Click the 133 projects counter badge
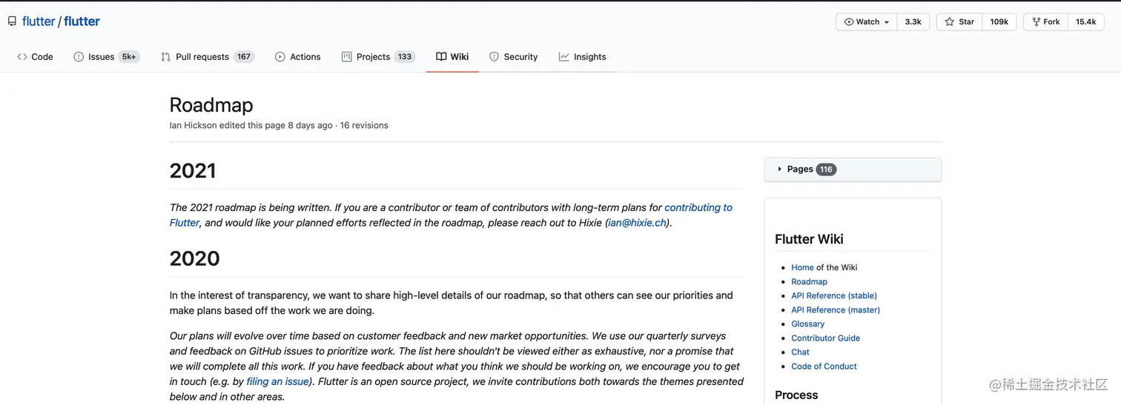This screenshot has height=405, width=1121. click(x=405, y=56)
